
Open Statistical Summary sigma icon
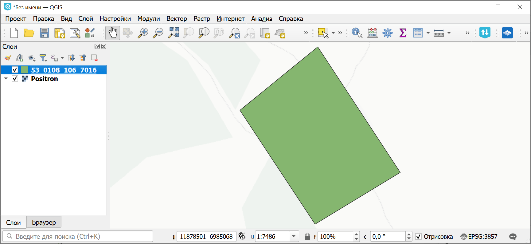(x=403, y=33)
